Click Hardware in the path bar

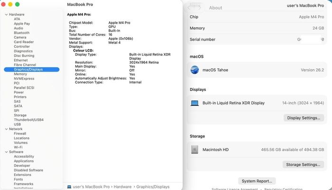click(122, 187)
